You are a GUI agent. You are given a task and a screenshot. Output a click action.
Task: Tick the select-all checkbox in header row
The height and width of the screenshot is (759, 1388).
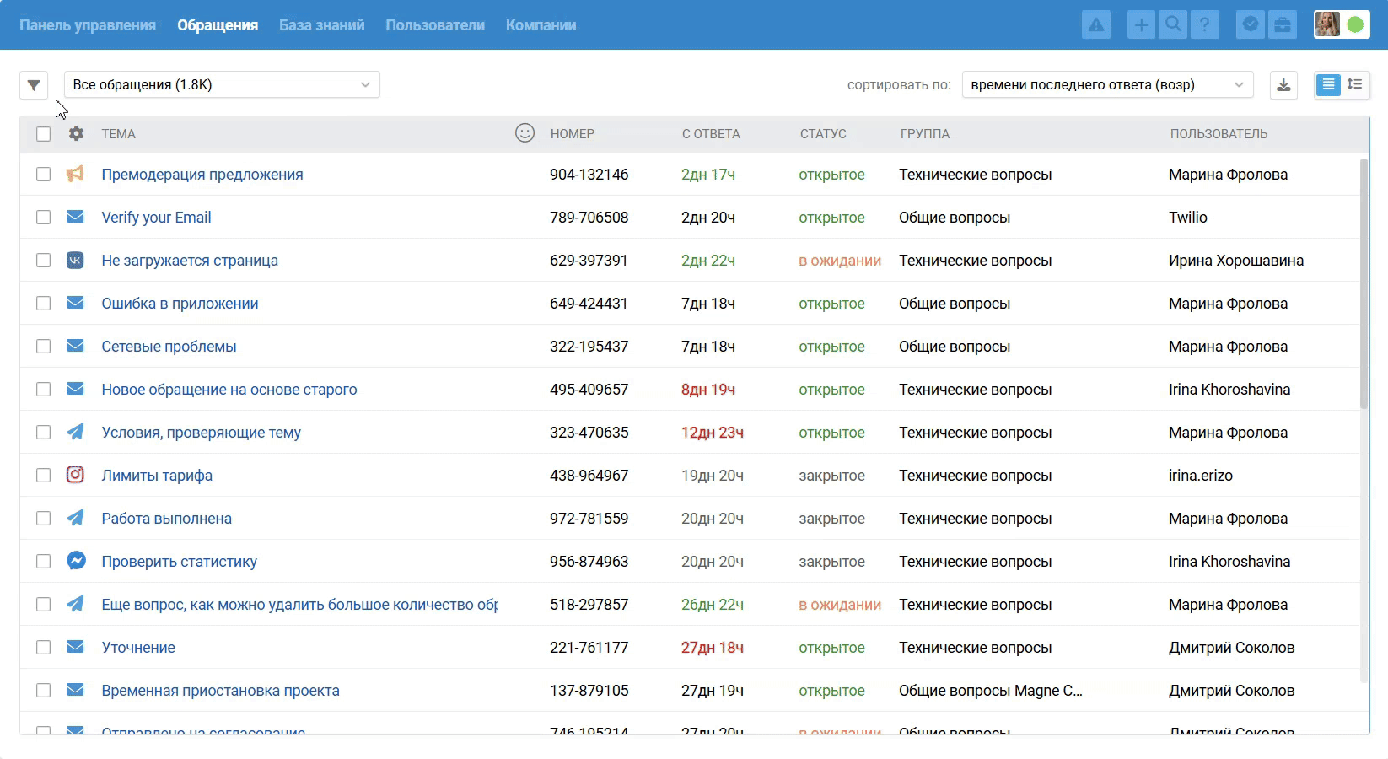pos(44,134)
